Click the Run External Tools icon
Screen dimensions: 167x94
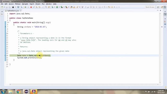tap(66, 7)
